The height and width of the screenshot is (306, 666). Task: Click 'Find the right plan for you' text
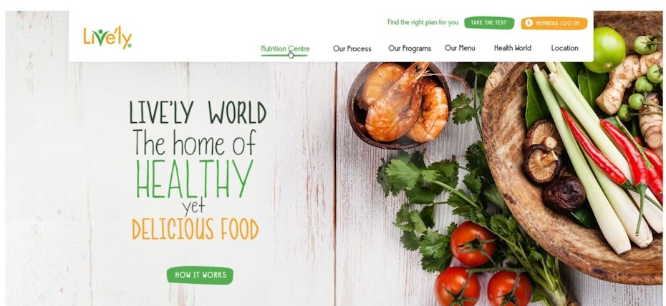click(423, 22)
